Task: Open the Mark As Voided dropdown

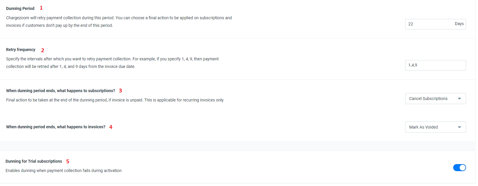Action: coord(435,127)
